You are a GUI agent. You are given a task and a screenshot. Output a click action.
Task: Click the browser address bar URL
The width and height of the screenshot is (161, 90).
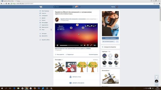pos(23,3)
